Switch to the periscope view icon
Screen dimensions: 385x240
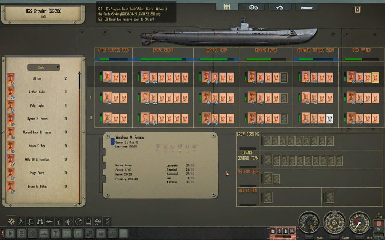click(x=30, y=221)
